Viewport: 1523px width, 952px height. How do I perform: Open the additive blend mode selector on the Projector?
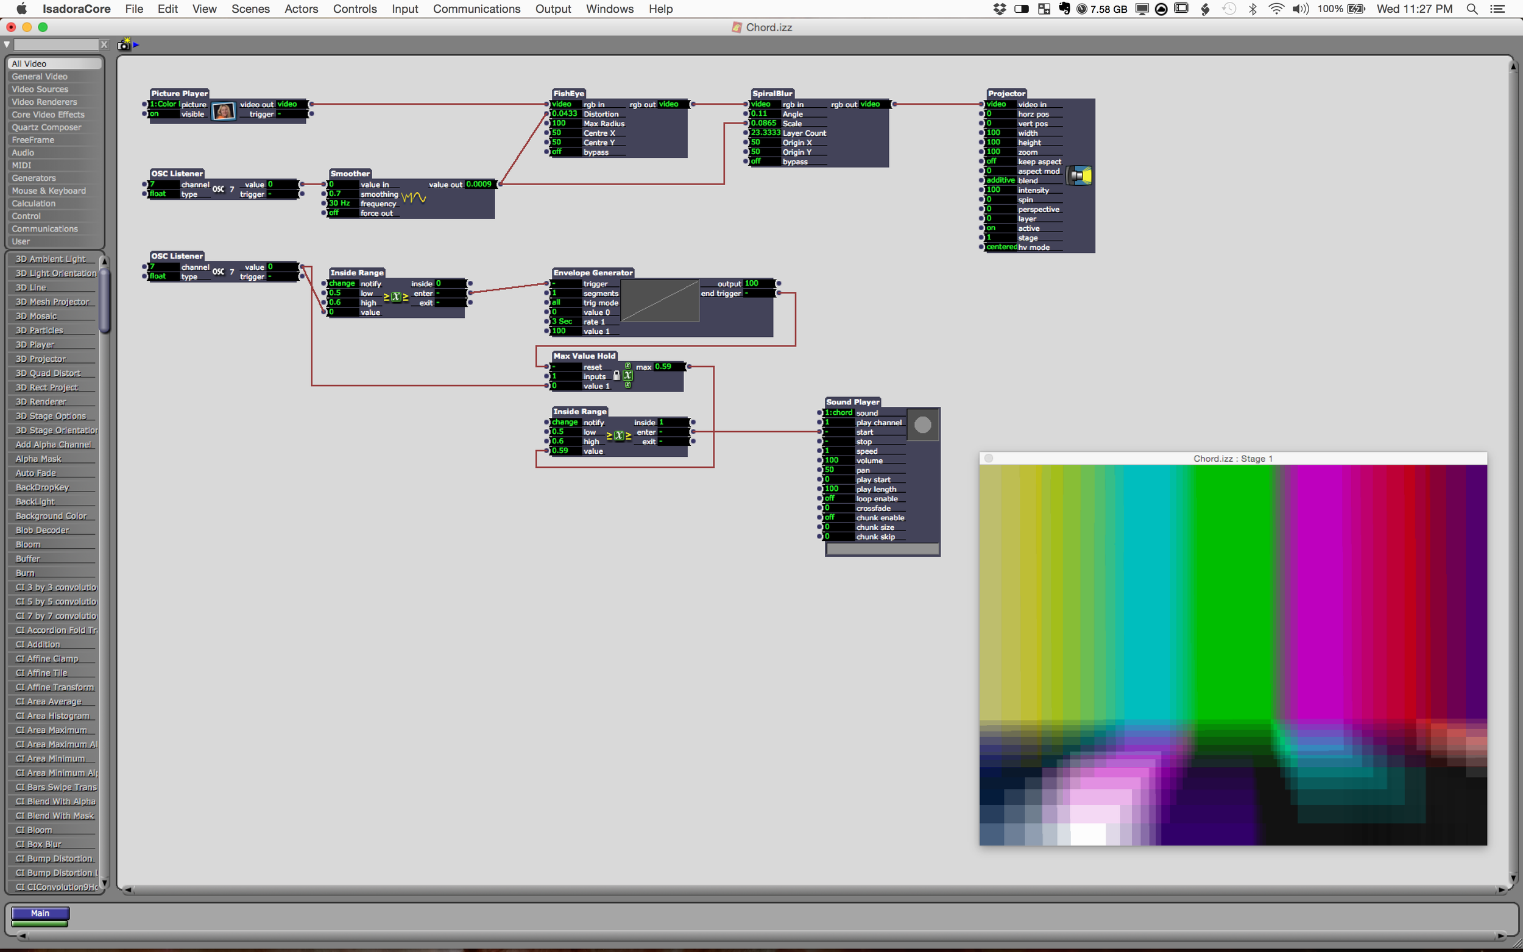point(1000,180)
